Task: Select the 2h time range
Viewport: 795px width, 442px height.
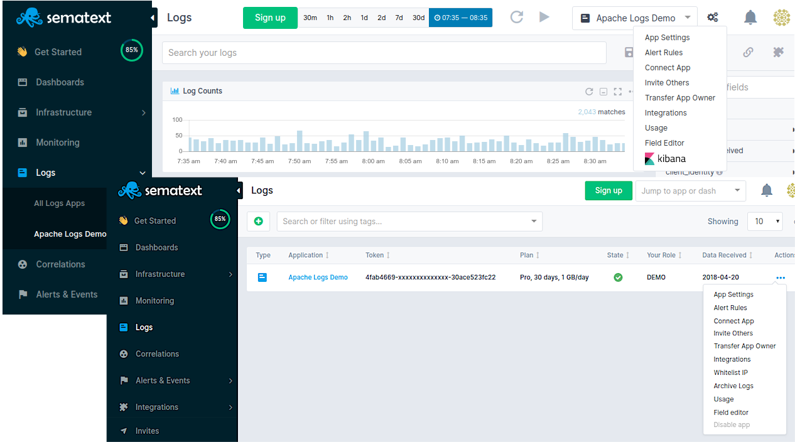Action: [347, 18]
